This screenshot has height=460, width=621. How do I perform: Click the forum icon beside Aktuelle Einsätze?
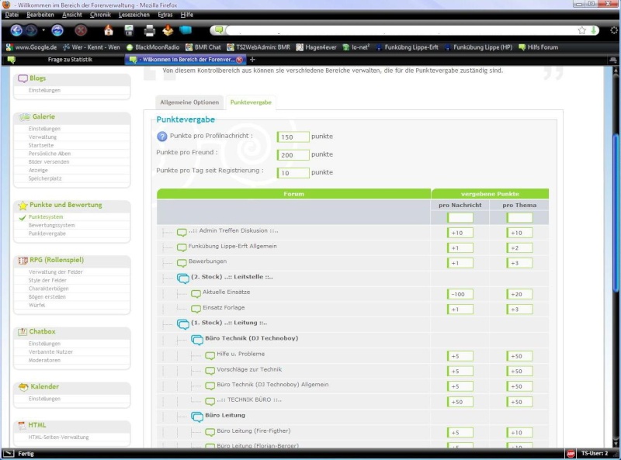coord(196,294)
